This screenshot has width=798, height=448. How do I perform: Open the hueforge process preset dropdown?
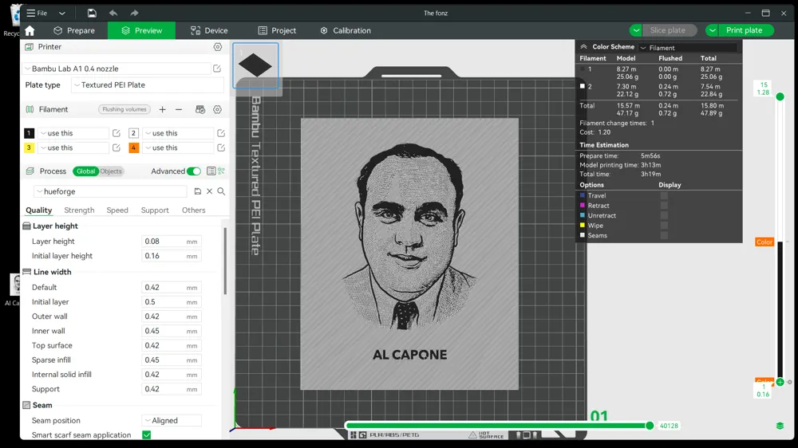pyautogui.click(x=110, y=191)
